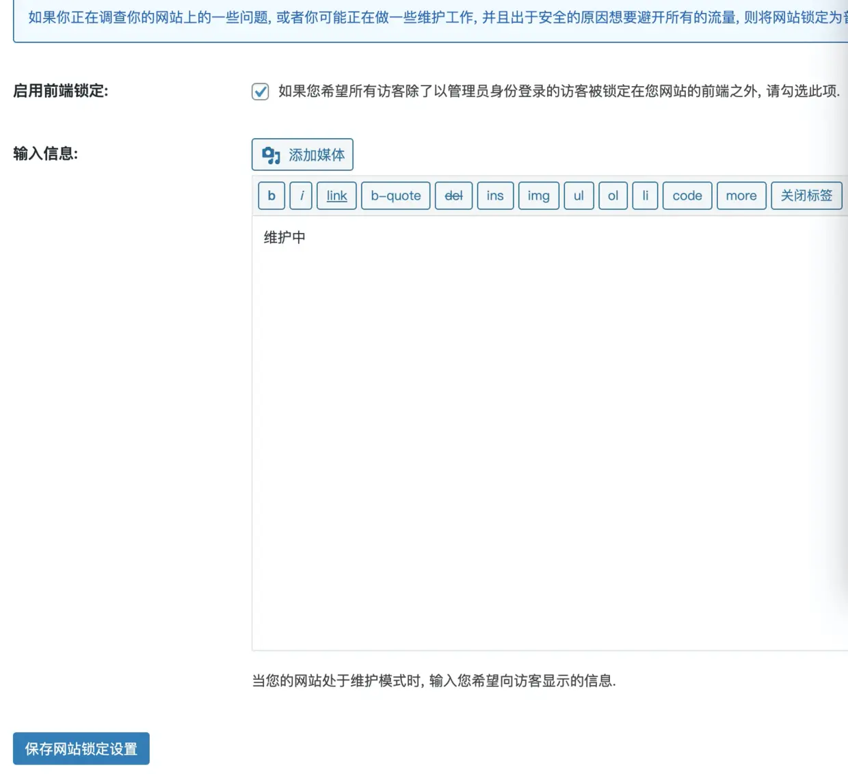Screen dimensions: 848x774
Task: Click the img insert image button
Action: tap(539, 196)
